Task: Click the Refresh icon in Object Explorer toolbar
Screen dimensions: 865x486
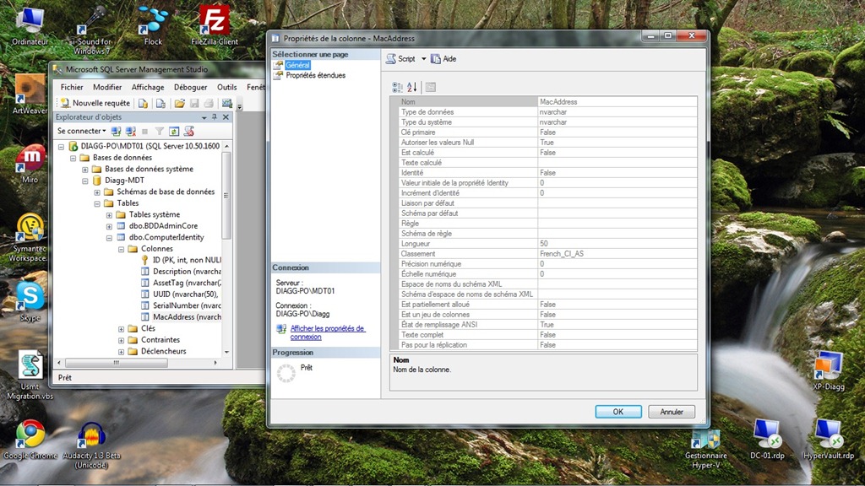Action: (174, 131)
